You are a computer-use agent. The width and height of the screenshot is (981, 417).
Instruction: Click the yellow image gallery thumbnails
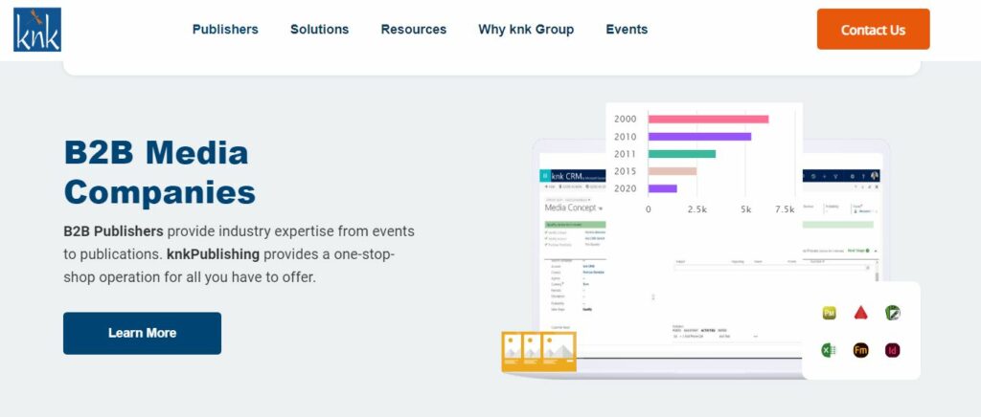(x=538, y=351)
